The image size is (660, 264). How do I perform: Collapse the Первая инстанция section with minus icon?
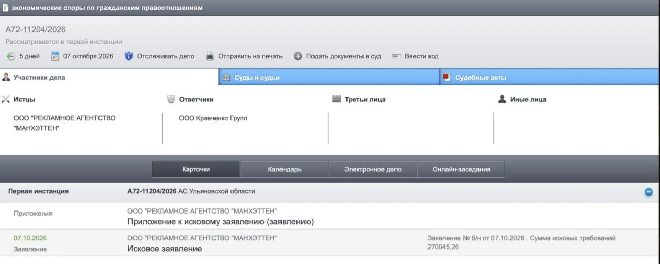point(649,192)
